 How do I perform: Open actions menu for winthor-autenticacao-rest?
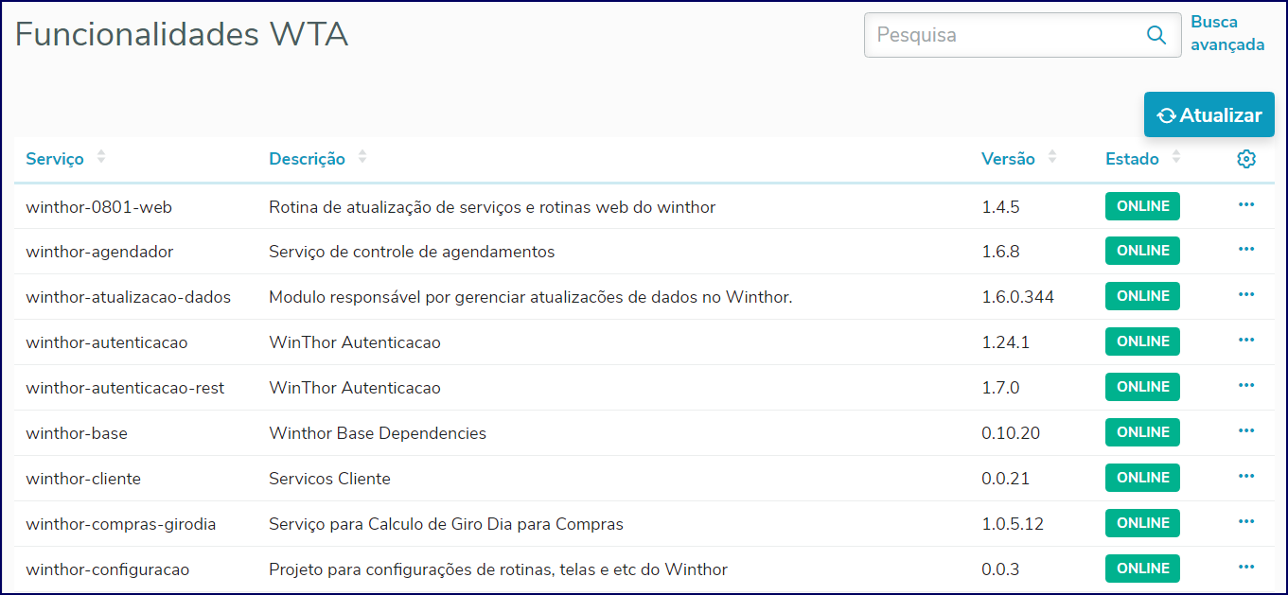pyautogui.click(x=1245, y=386)
